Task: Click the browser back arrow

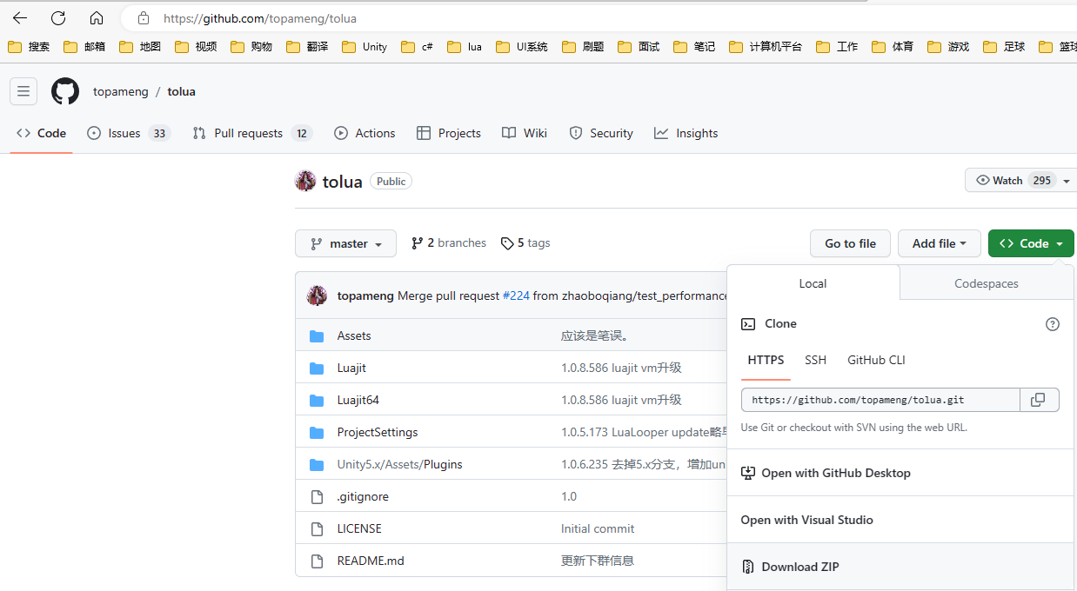Action: (20, 18)
